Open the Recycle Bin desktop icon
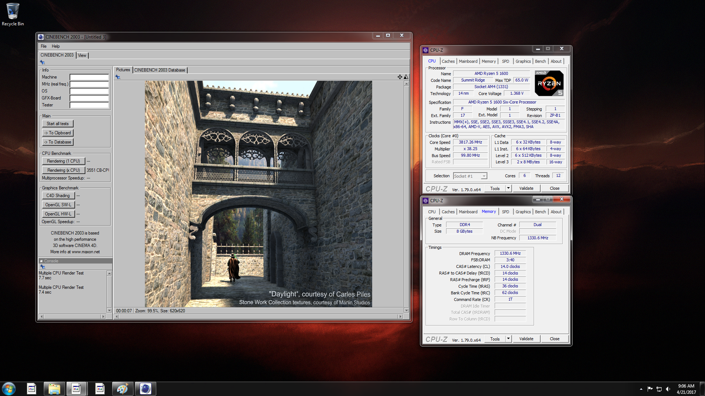 pos(13,15)
